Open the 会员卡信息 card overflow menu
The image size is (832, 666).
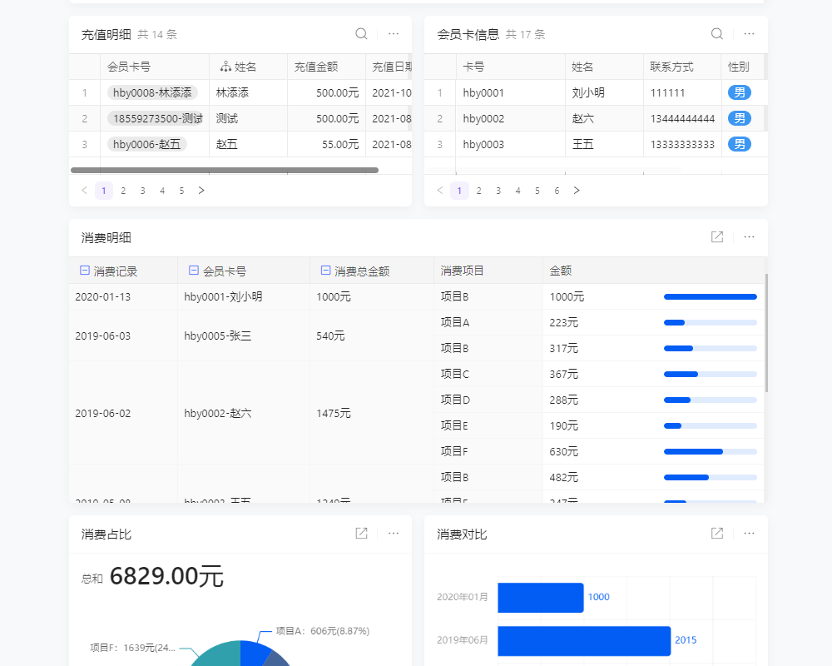point(748,34)
